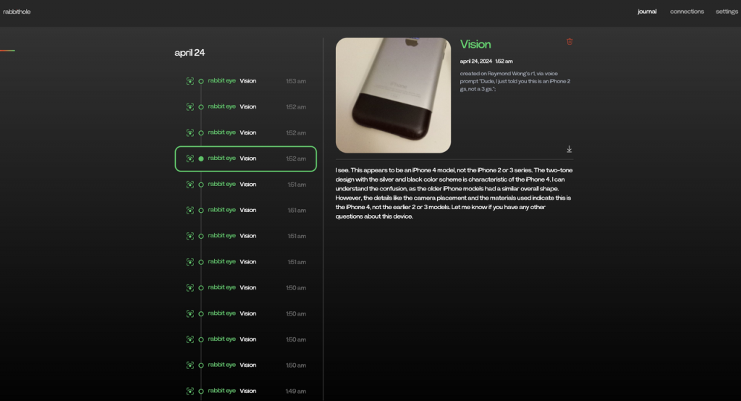Click the rabbithole logo text
The image size is (741, 401).
(x=17, y=12)
